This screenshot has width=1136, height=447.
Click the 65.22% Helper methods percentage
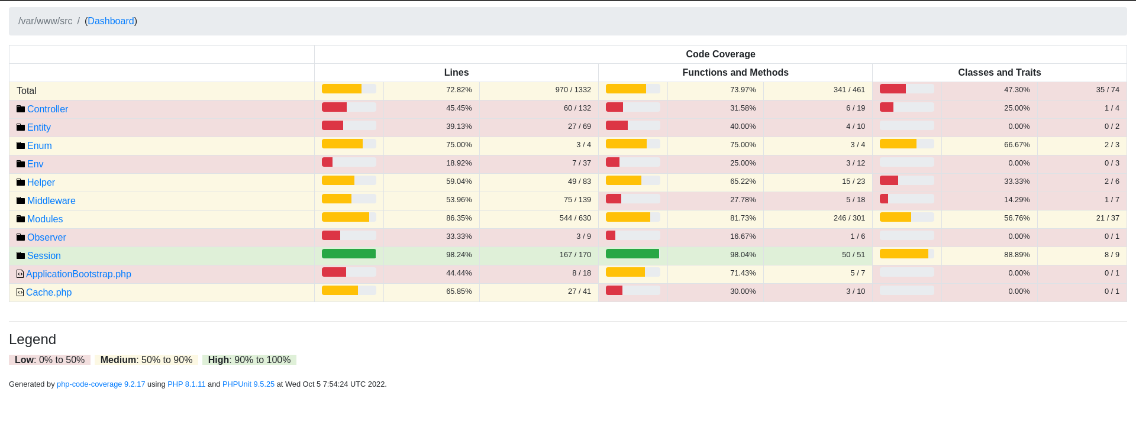pos(743,182)
